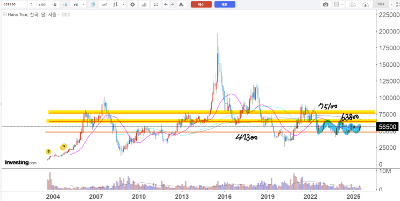This screenshot has height=201, width=400.
Task: Redo the chart action
Action: 172,5
